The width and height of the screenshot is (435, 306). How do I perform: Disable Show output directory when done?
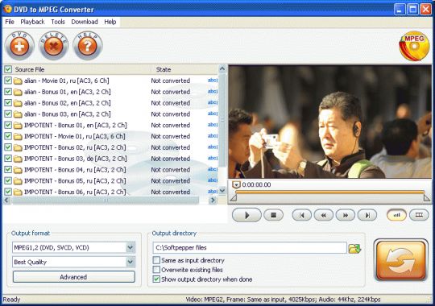156,279
